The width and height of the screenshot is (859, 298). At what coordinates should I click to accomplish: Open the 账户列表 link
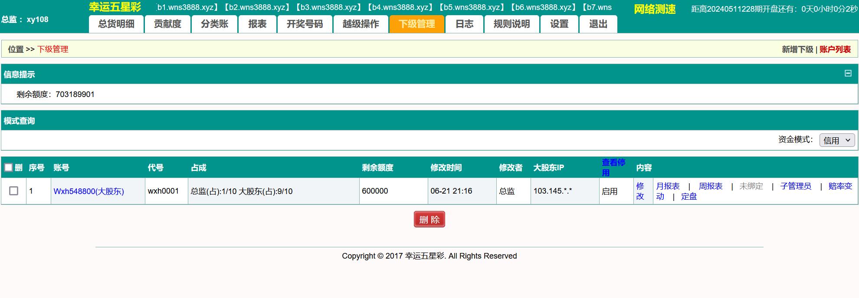(x=835, y=49)
